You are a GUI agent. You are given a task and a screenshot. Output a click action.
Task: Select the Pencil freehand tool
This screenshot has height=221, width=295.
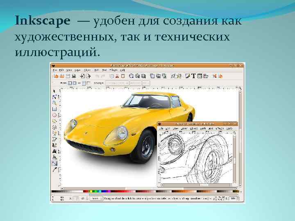coord(54,133)
